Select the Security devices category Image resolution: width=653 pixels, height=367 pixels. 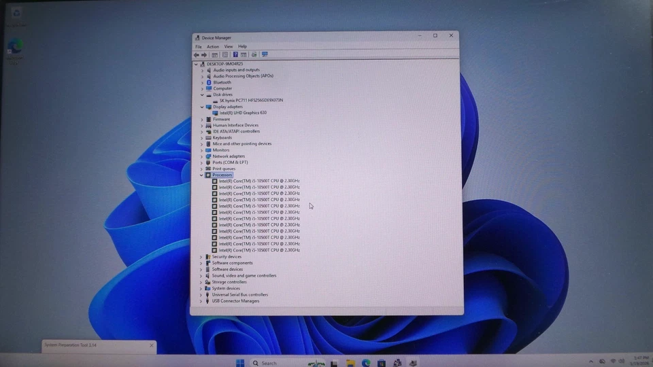coord(227,257)
